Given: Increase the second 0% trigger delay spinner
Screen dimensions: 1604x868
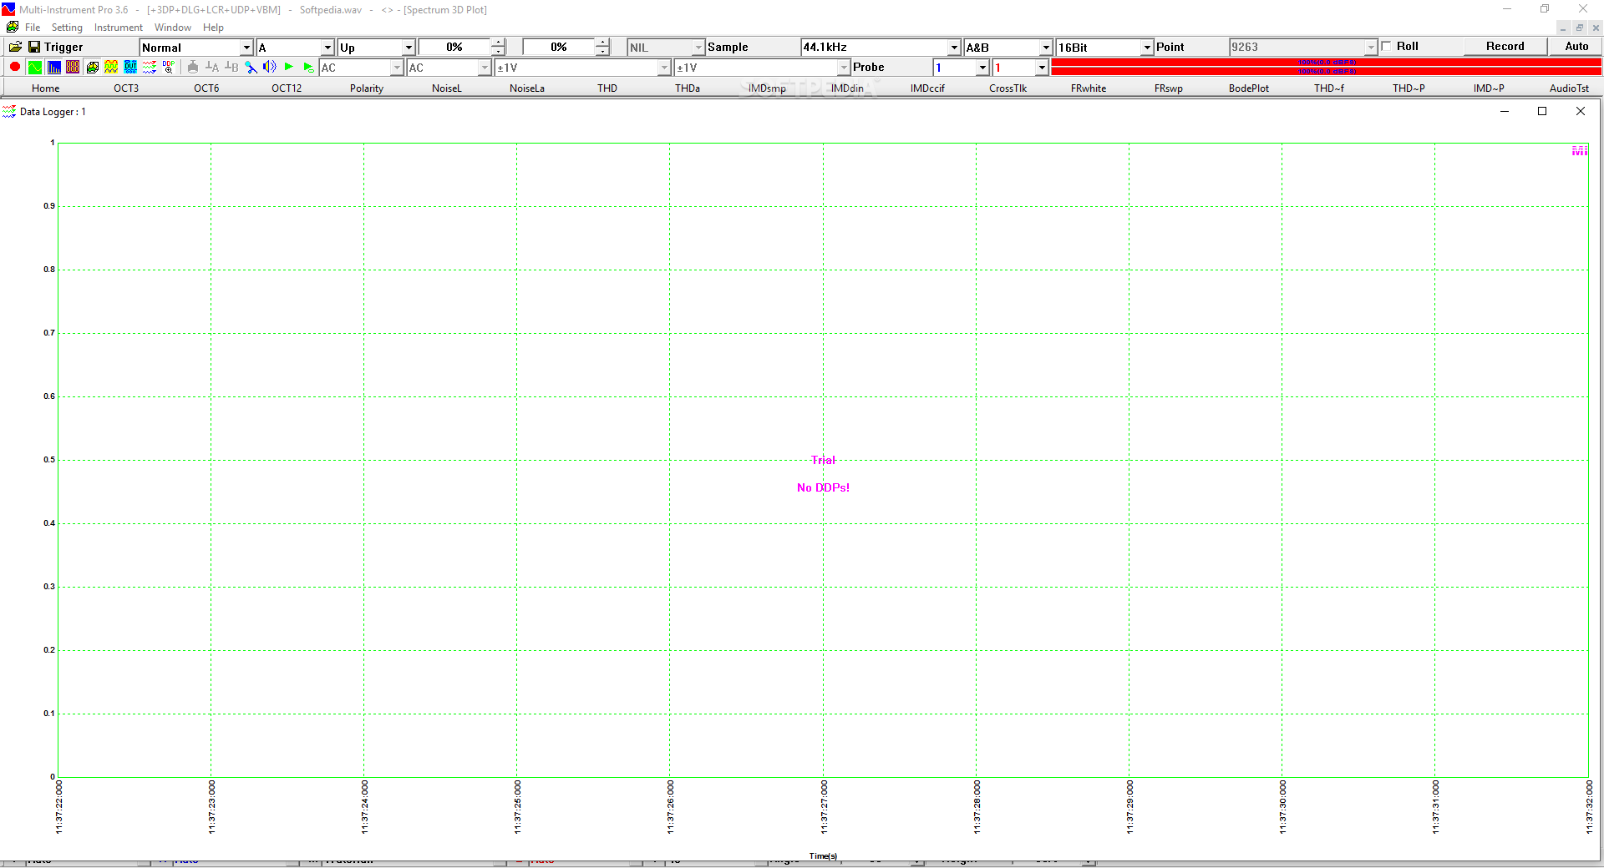Looking at the screenshot, I should click(x=602, y=43).
